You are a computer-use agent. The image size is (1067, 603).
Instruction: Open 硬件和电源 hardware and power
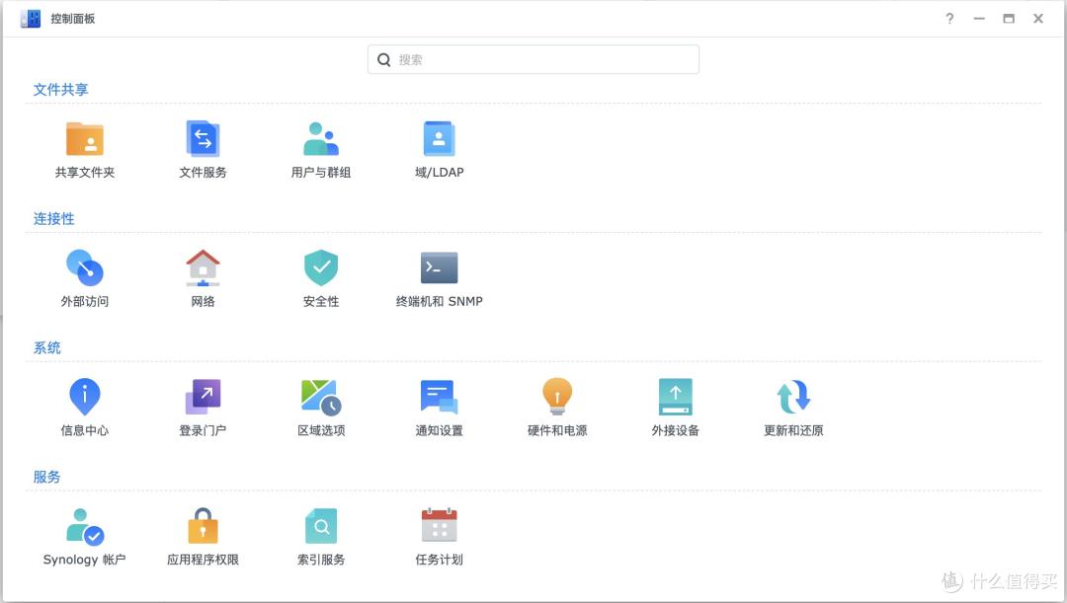point(557,397)
